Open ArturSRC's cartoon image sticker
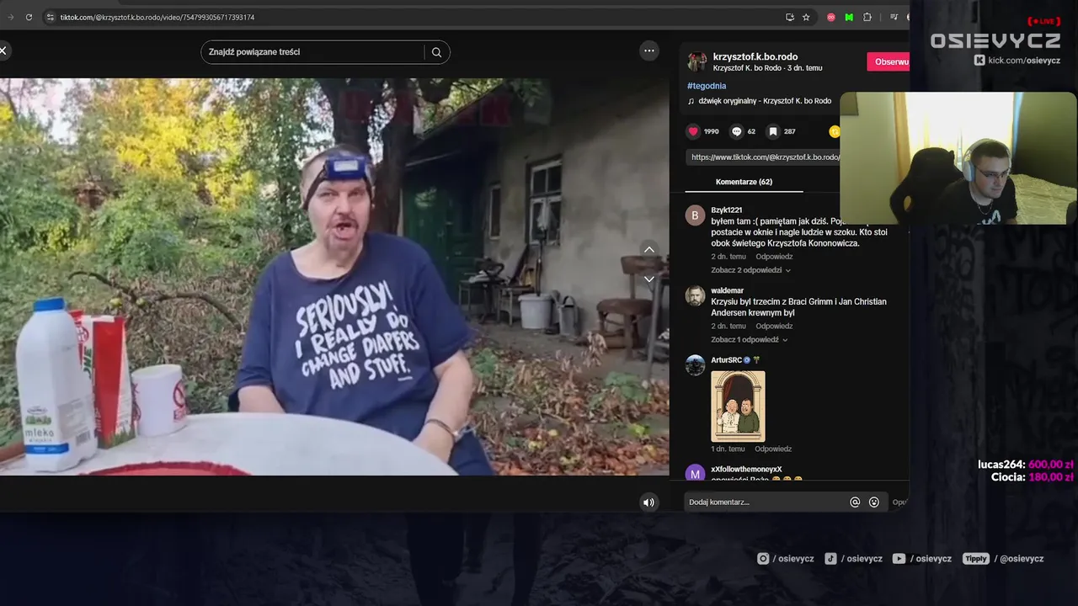This screenshot has height=606, width=1078. point(738,406)
